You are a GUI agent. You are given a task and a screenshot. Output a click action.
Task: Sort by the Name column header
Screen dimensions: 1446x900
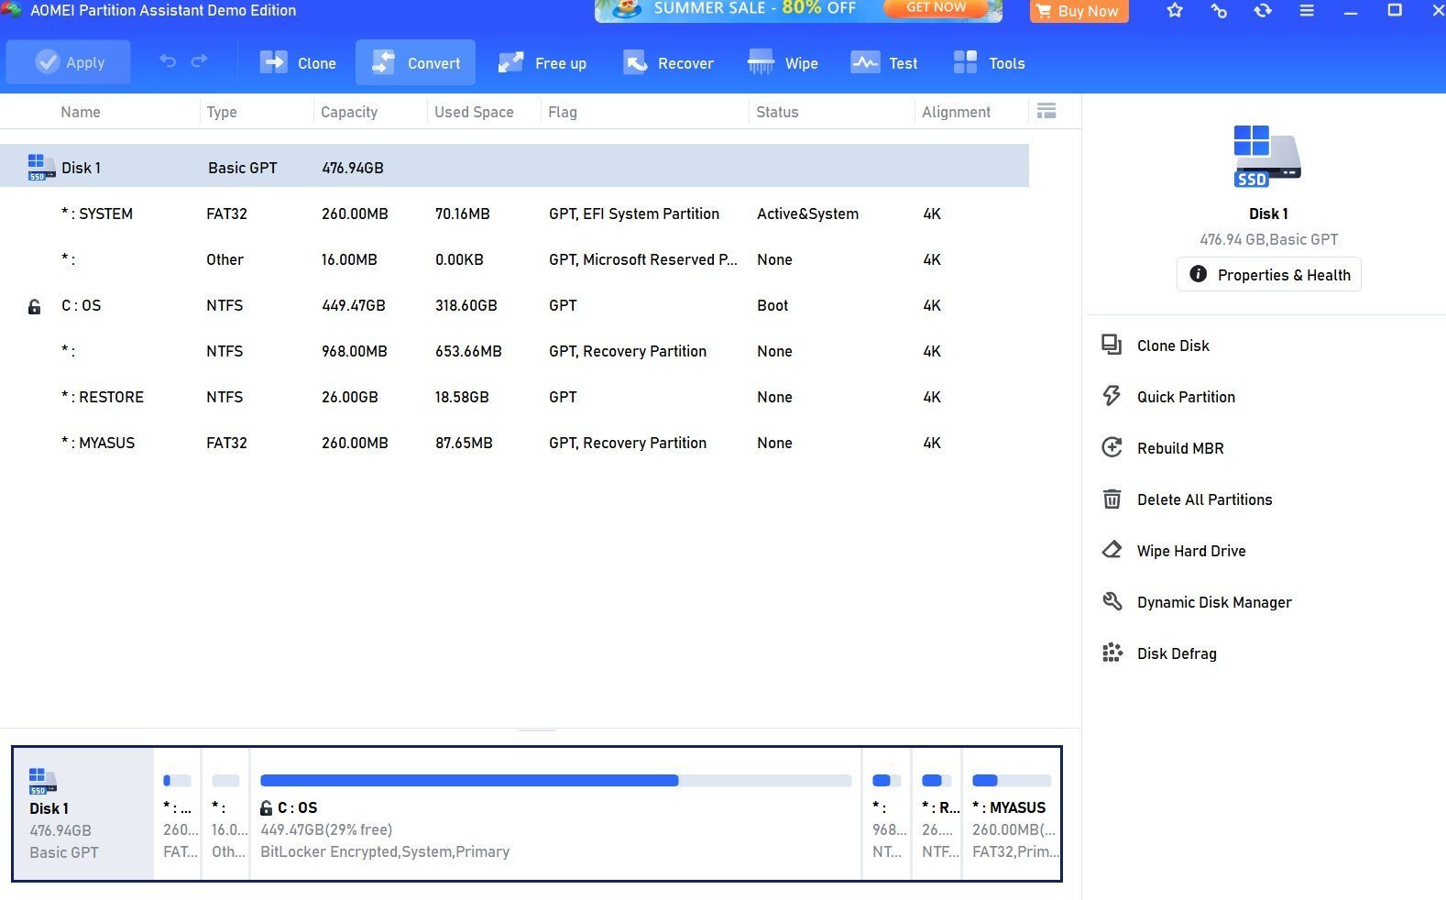(81, 112)
